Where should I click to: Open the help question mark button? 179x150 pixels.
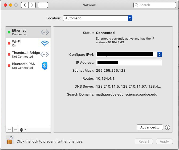[x=167, y=127]
